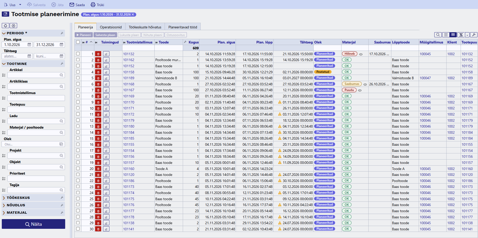Check the checkbox for row 5

pos(78,78)
